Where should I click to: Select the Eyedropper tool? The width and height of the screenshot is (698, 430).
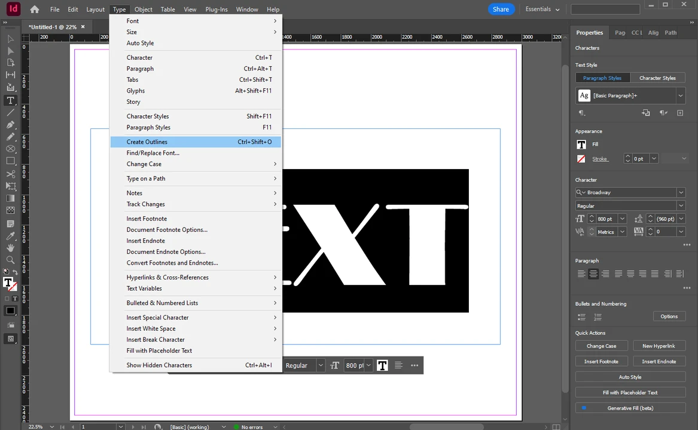10,236
